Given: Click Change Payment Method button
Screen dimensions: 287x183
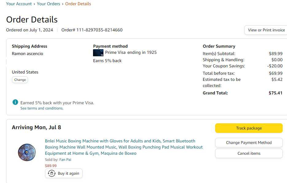Looking at the screenshot, I should pos(249,142).
